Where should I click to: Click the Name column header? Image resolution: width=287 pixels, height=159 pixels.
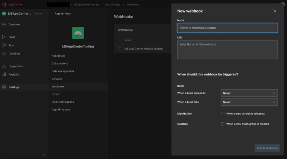(x=127, y=40)
